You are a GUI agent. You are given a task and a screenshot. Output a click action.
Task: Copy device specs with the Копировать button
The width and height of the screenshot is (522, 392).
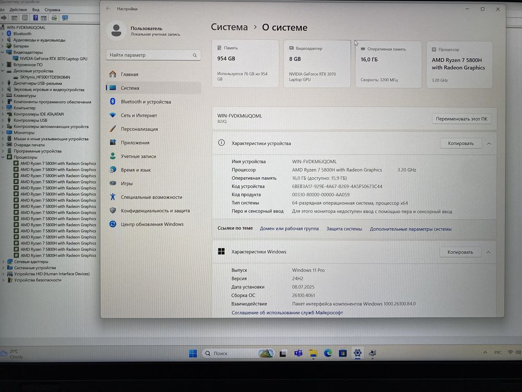point(461,143)
